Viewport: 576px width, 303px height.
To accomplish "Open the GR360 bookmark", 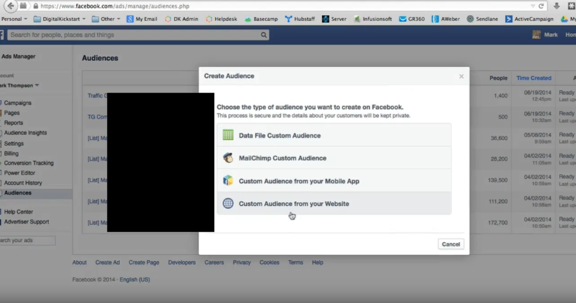I will [x=412, y=19].
